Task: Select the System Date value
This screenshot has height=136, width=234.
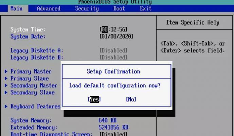Action: click(116, 36)
